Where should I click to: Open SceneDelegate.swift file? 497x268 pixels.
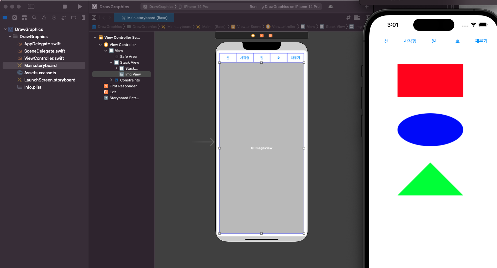click(45, 51)
